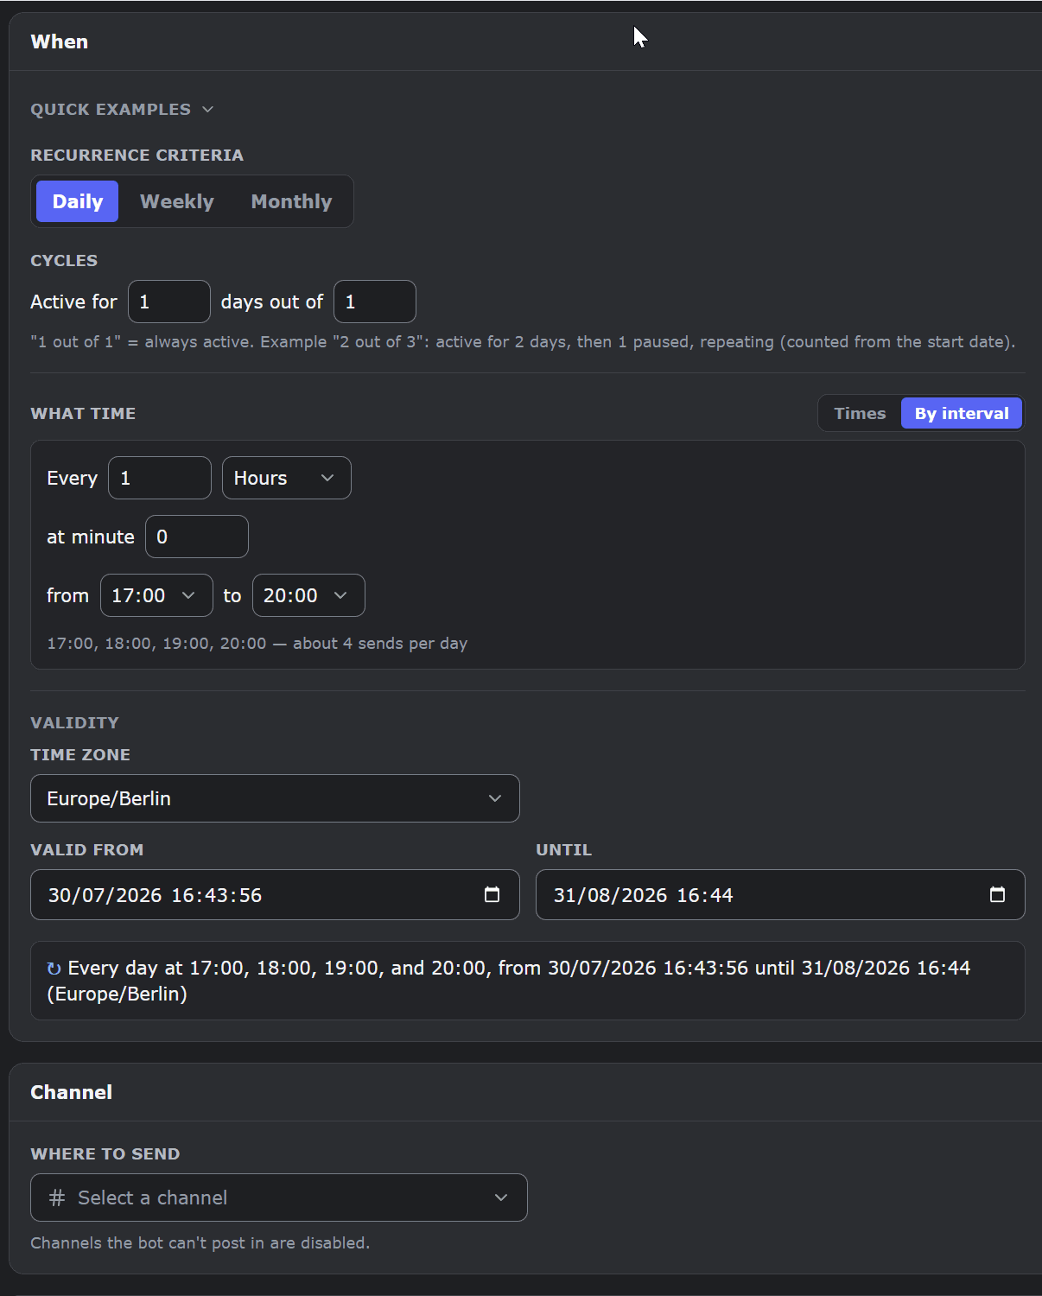Open the Until calendar picker icon
Image resolution: width=1042 pixels, height=1296 pixels.
click(x=997, y=894)
